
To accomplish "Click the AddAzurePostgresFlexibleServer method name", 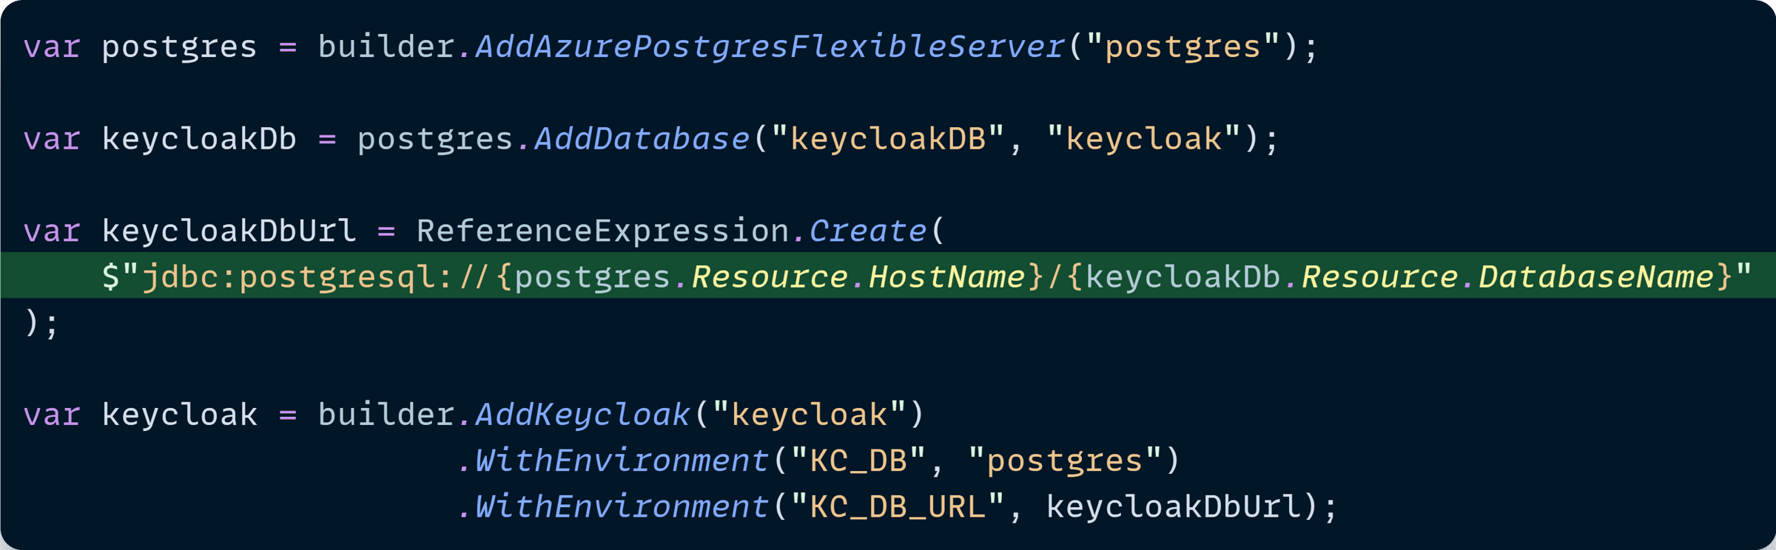I will pos(770,47).
